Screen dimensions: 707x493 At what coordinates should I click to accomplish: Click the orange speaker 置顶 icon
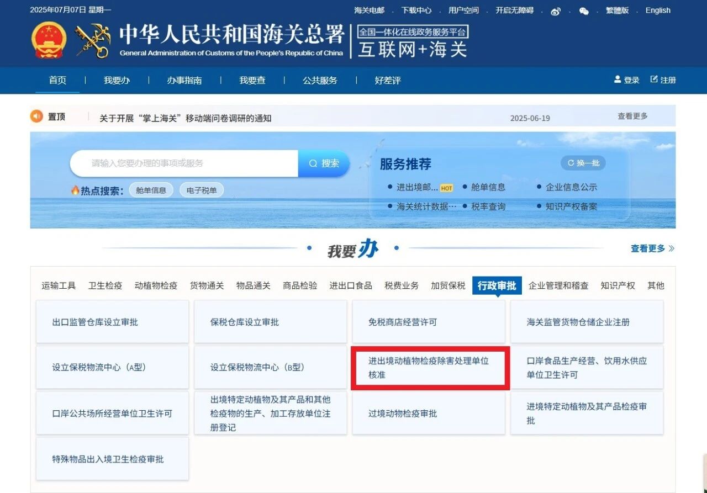[36, 116]
